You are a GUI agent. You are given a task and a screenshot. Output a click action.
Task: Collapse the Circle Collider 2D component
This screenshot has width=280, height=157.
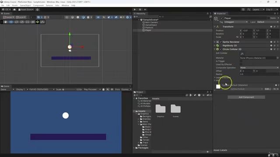coord(215,49)
